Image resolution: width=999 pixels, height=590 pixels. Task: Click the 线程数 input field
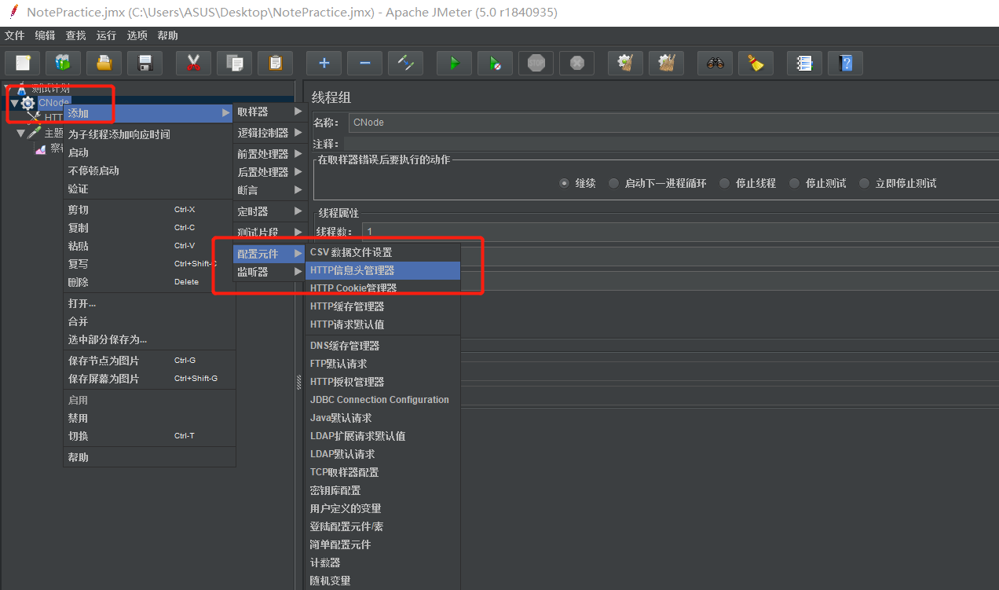point(680,232)
